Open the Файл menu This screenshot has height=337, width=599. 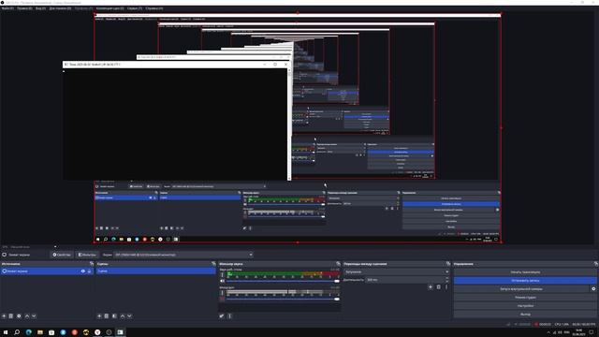tap(7, 8)
